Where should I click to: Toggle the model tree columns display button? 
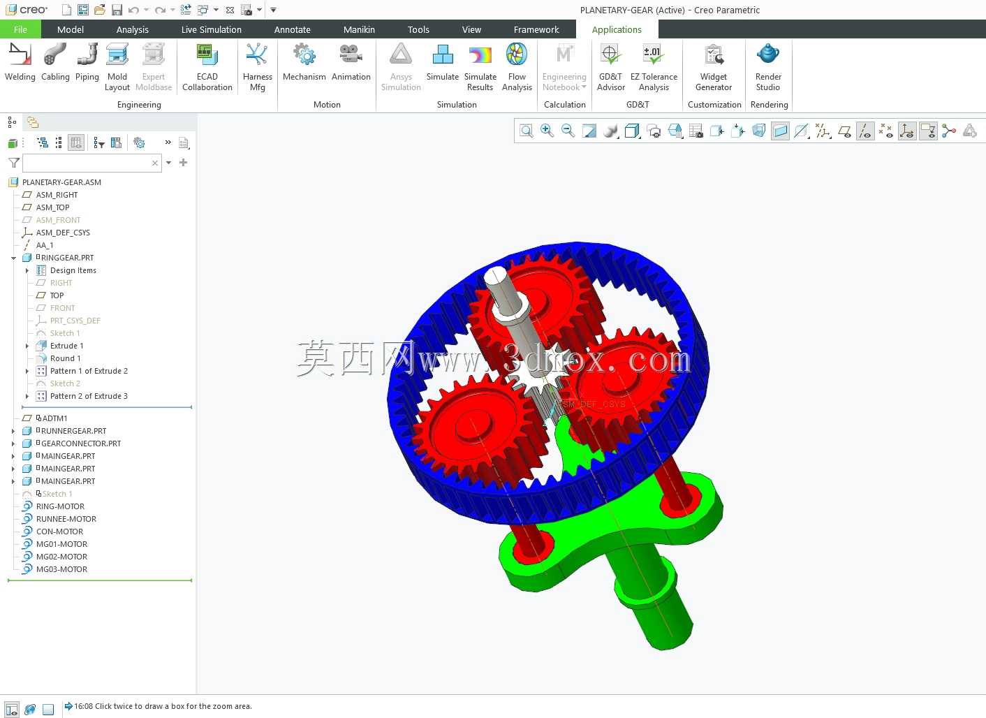pyautogui.click(x=76, y=142)
